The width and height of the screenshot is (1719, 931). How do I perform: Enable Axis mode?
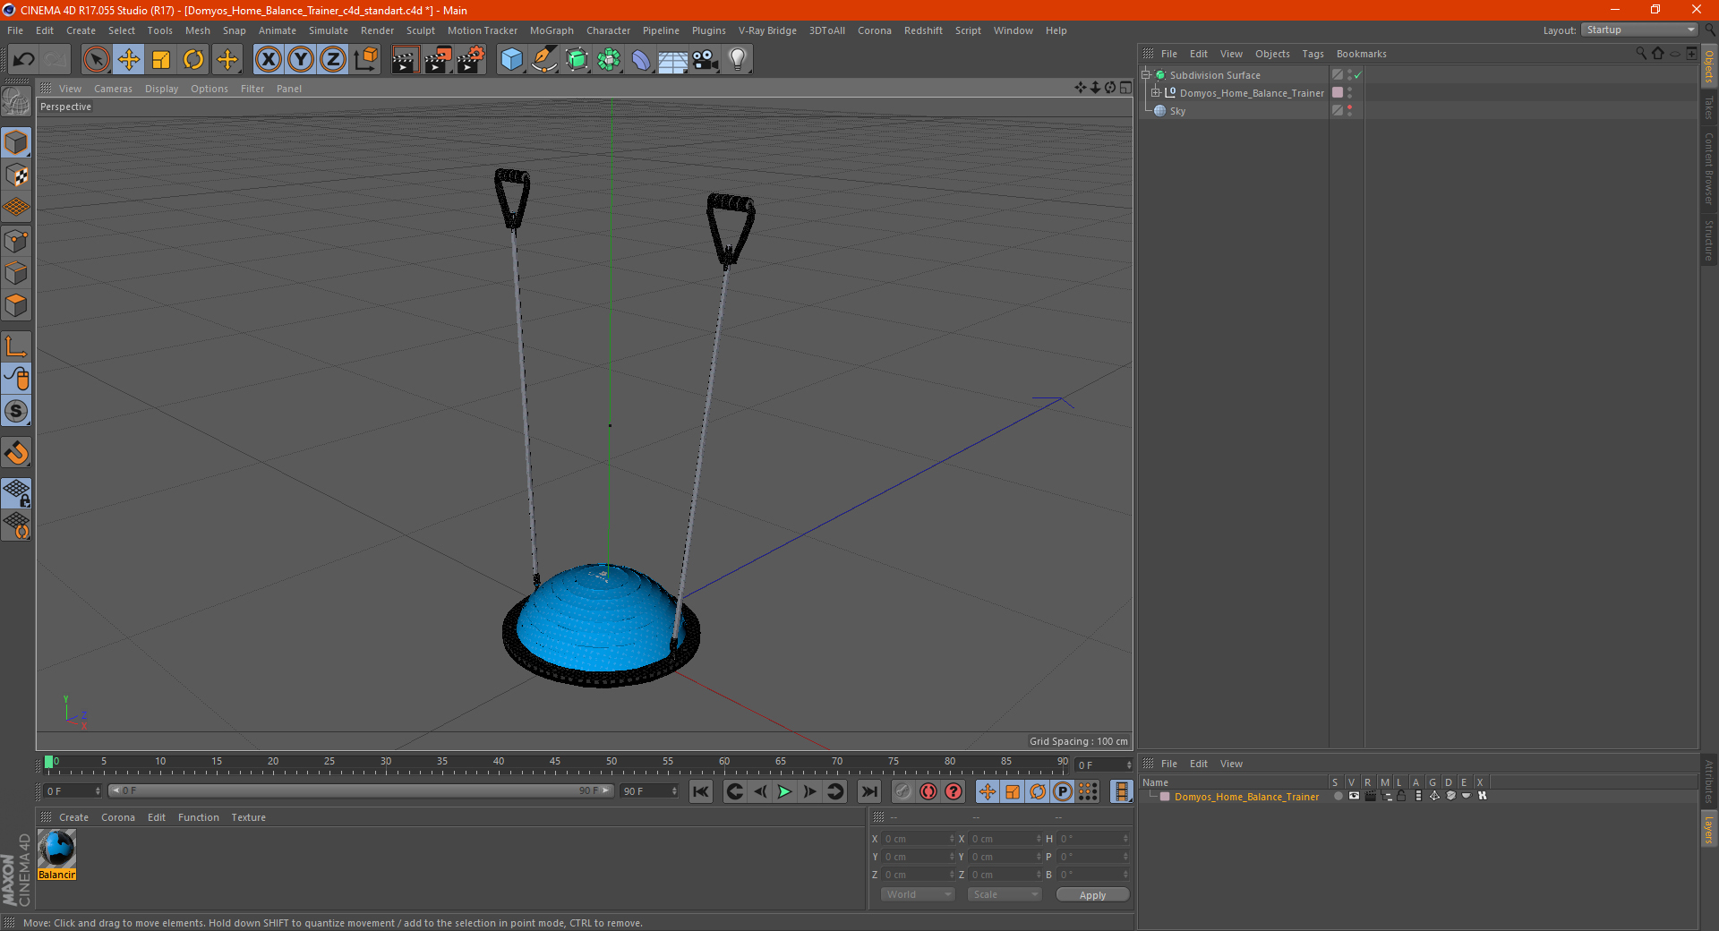[16, 346]
